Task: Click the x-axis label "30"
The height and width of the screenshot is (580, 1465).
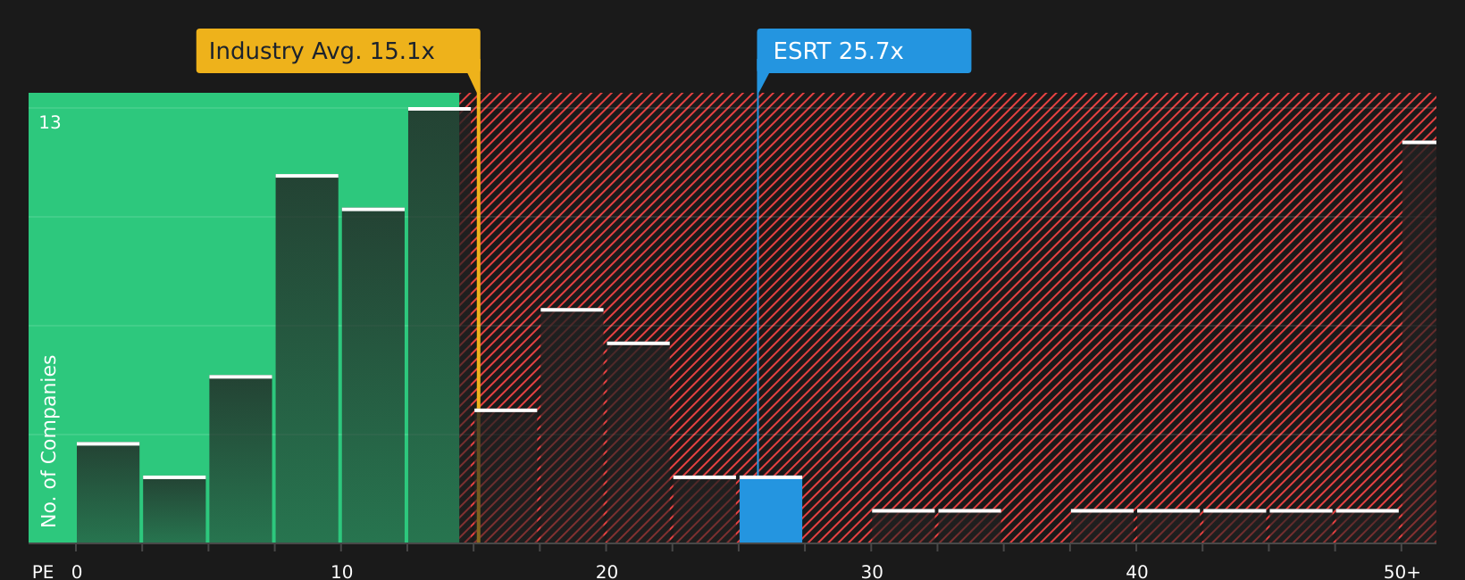Action: (x=872, y=572)
